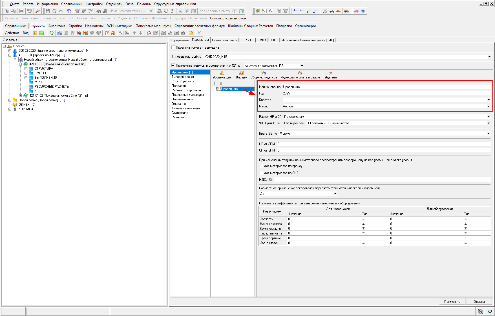
Task: Click the hammer and sickle toolbar icon
Action: coord(325,11)
